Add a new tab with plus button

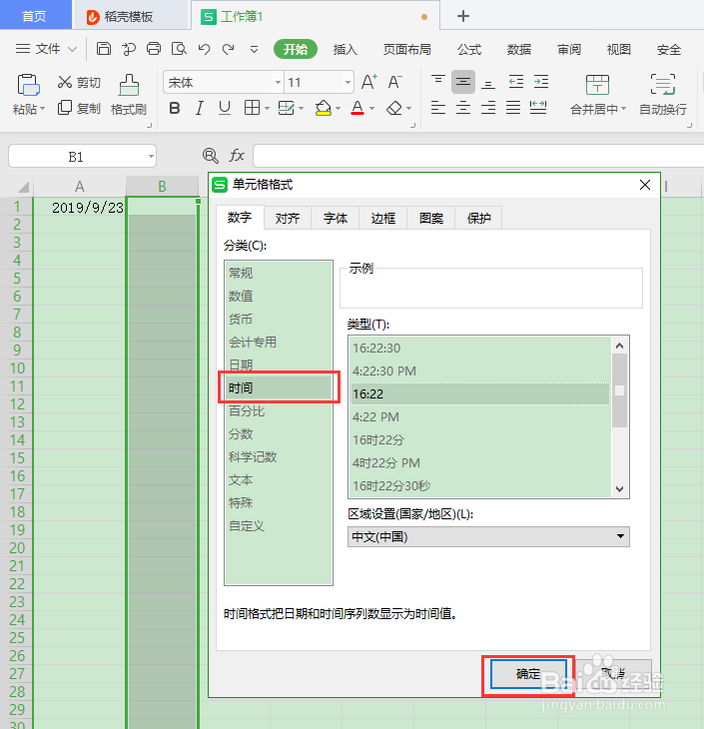(463, 16)
